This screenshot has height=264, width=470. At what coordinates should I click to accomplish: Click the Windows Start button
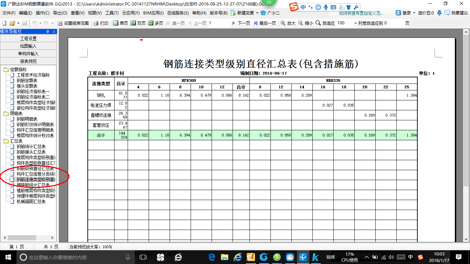[8, 257]
